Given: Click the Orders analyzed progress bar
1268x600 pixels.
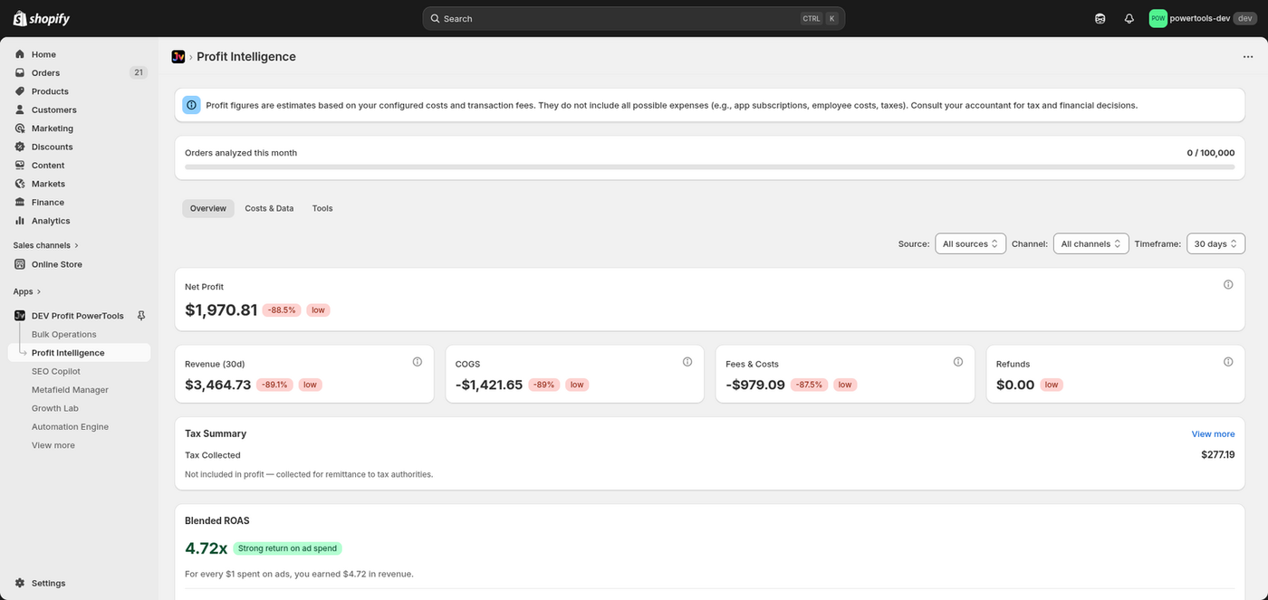Looking at the screenshot, I should (x=710, y=167).
